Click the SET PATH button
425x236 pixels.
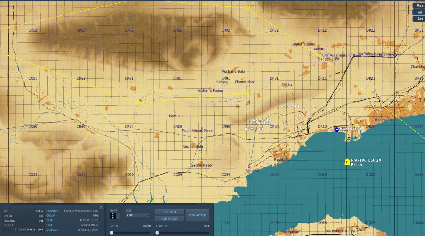tap(170, 212)
